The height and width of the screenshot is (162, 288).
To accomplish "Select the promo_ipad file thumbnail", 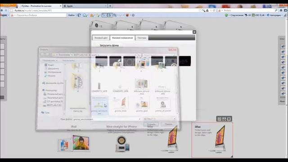I will point(142,104).
